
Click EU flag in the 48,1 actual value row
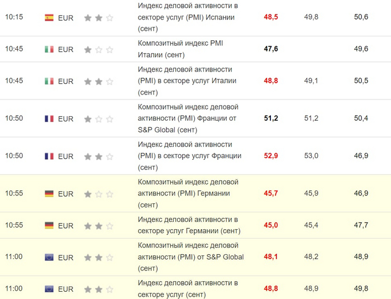point(49,258)
